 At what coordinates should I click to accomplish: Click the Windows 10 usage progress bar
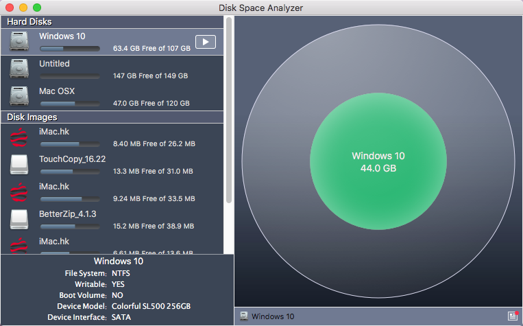[x=70, y=49]
